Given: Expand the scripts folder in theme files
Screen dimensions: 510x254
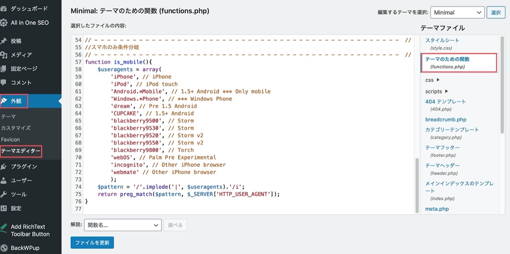Looking at the screenshot, I should [x=436, y=91].
